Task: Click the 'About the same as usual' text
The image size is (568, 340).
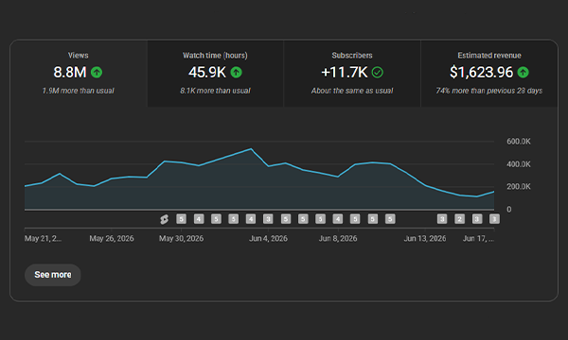Action: coord(352,91)
